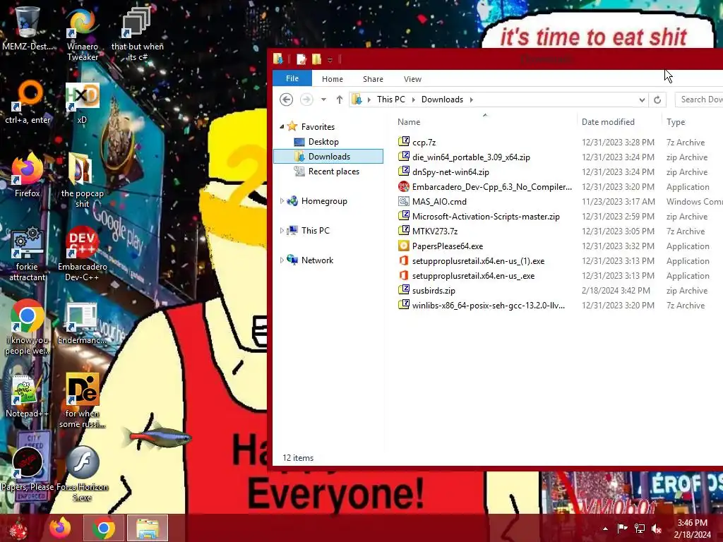Open taskbar clock showing 3:46 PM

pos(692,529)
